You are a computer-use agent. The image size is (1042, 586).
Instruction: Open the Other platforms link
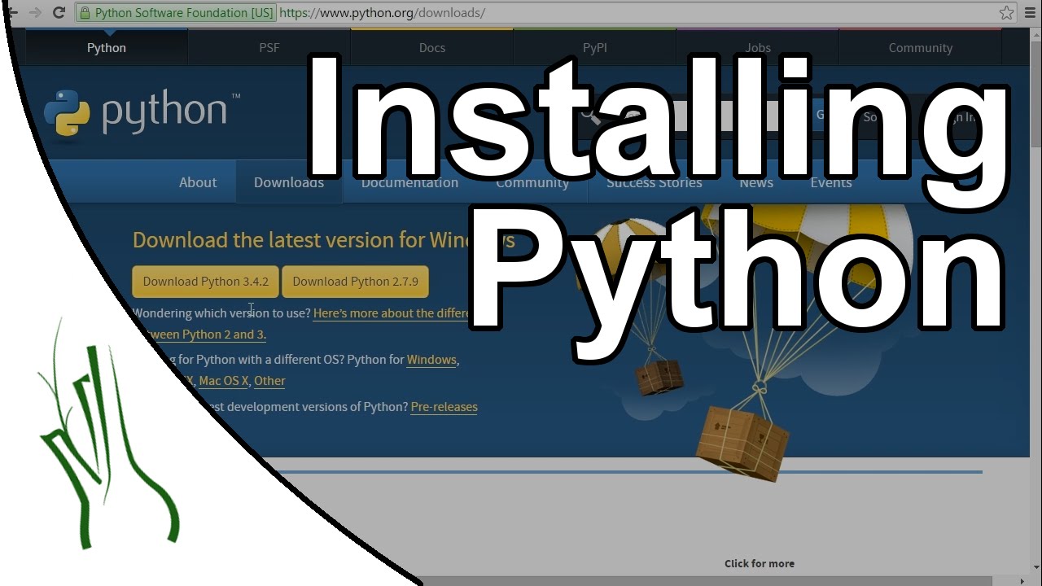tap(269, 381)
